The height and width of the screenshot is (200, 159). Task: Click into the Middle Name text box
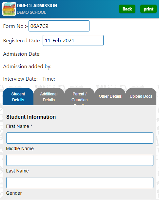coord(80,160)
